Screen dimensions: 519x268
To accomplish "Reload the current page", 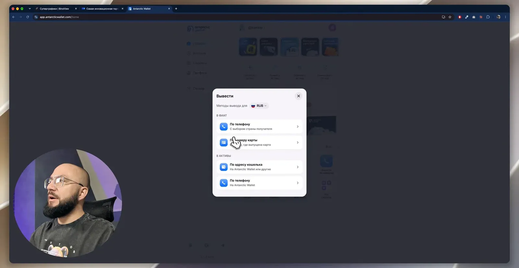I will coord(28,17).
